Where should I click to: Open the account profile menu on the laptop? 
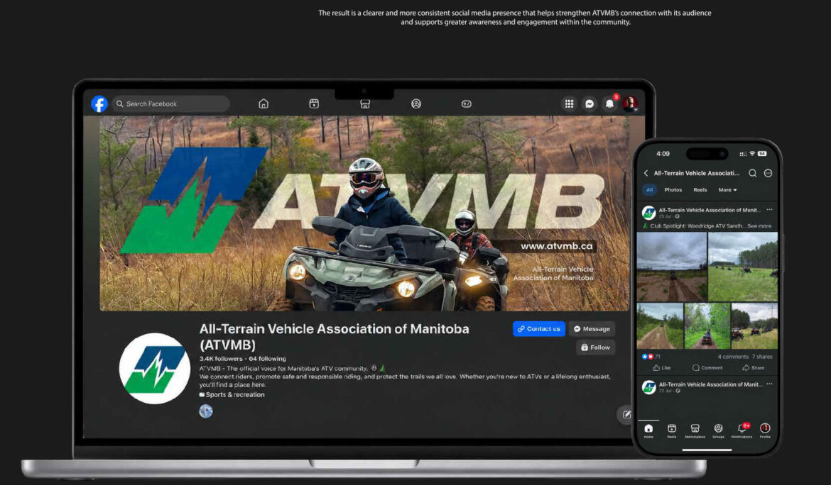click(630, 104)
